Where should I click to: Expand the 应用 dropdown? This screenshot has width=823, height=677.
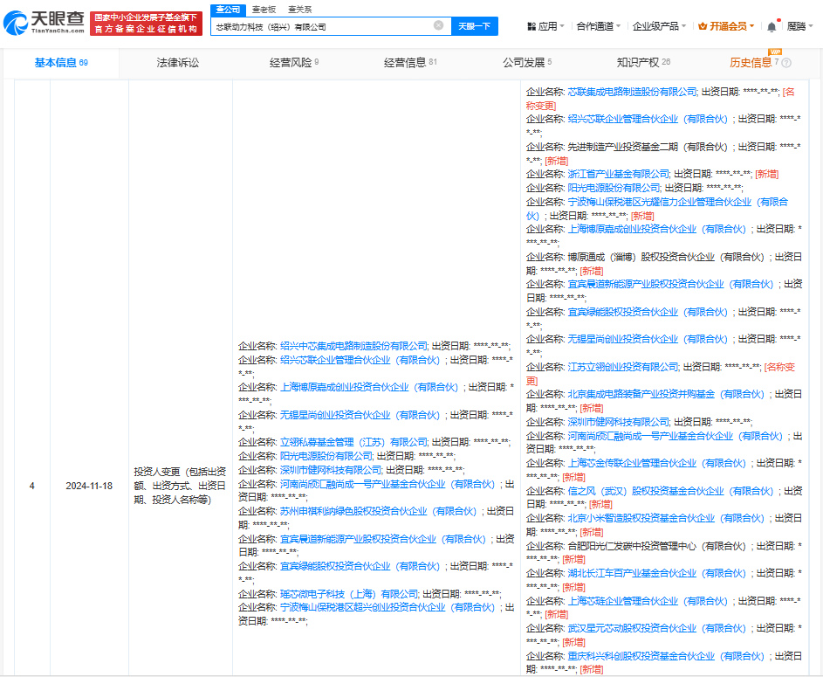point(545,26)
